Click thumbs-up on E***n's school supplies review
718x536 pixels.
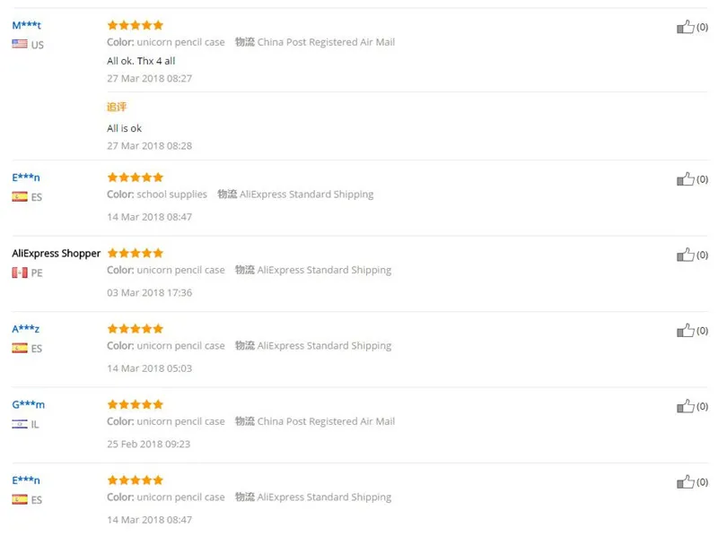tap(685, 179)
